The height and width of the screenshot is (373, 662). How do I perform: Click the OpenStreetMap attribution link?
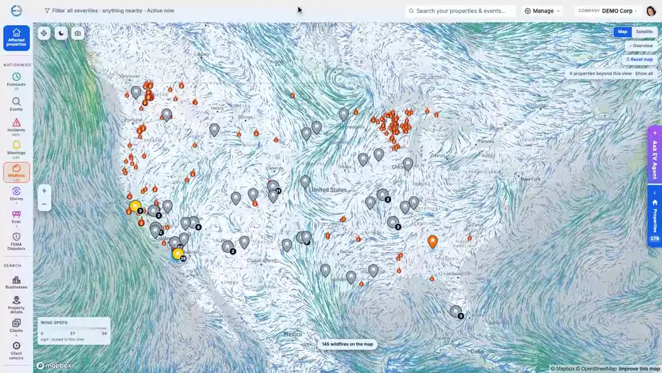pyautogui.click(x=596, y=369)
